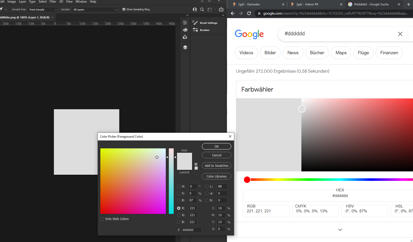Click the web-safe color small swatch
Screen dimensions: 413x242
[x=196, y=168]
